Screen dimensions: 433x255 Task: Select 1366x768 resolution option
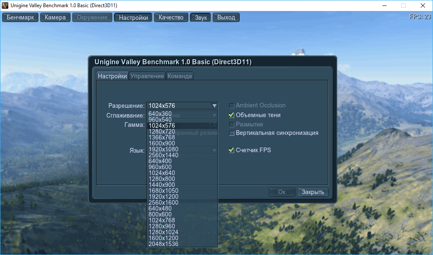click(182, 137)
